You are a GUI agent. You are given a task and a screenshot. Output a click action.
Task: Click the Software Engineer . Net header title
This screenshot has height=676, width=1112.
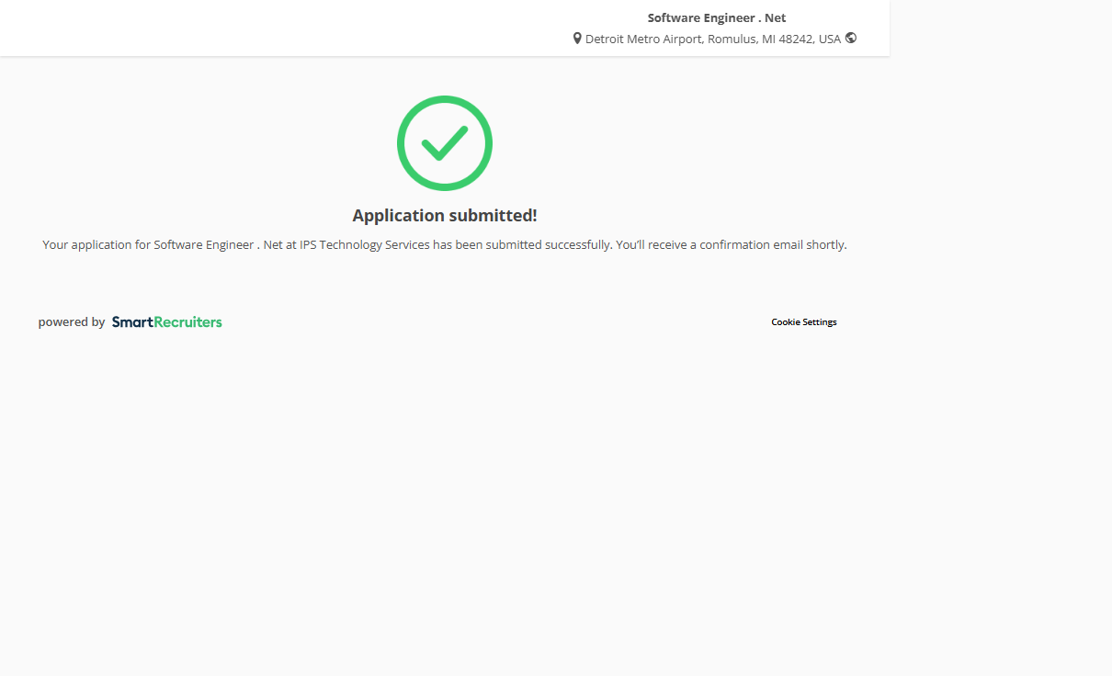(x=716, y=17)
